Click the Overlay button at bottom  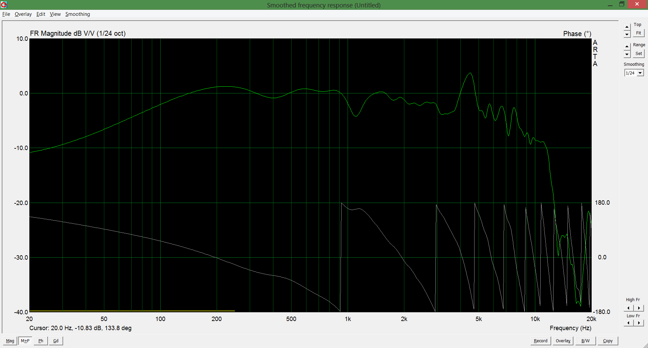(563, 341)
